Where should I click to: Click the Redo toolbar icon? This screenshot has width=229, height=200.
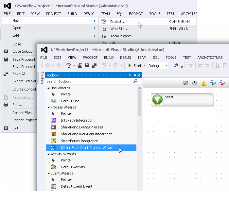115,65
